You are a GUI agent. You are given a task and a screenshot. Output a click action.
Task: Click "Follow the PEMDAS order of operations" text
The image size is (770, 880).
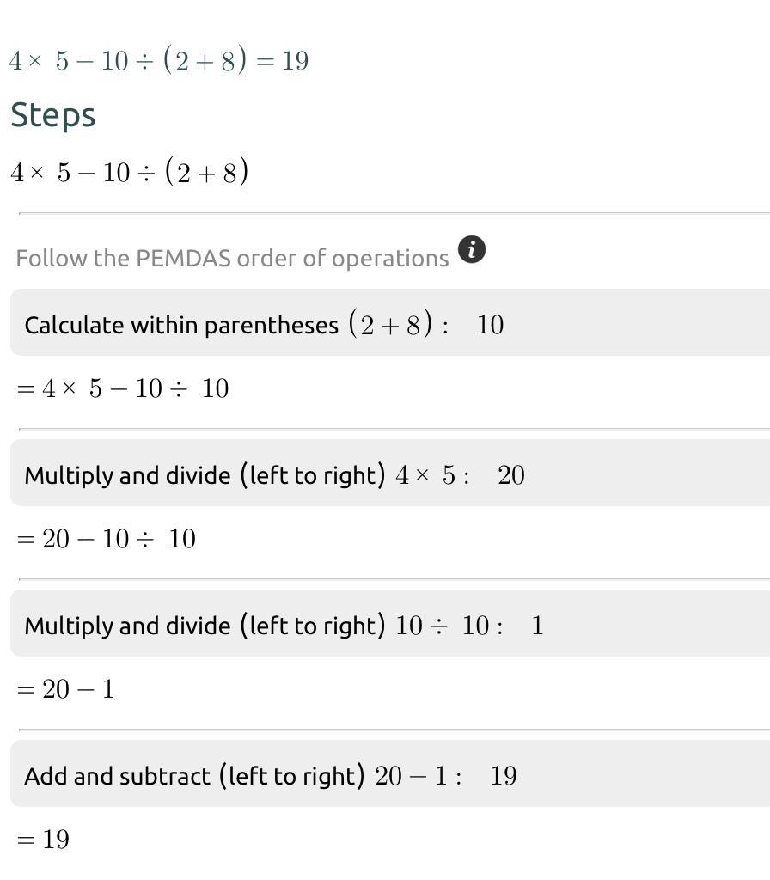click(232, 259)
